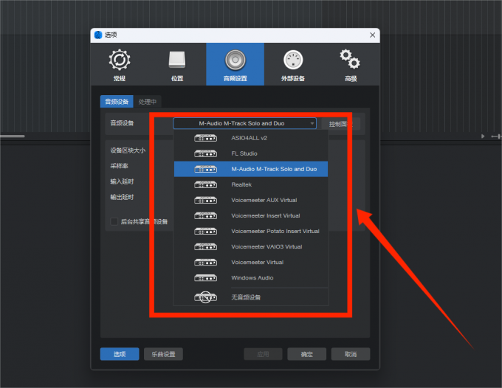Open the 外部设备 external devices page
Viewport: 502px width, 388px height.
point(293,65)
